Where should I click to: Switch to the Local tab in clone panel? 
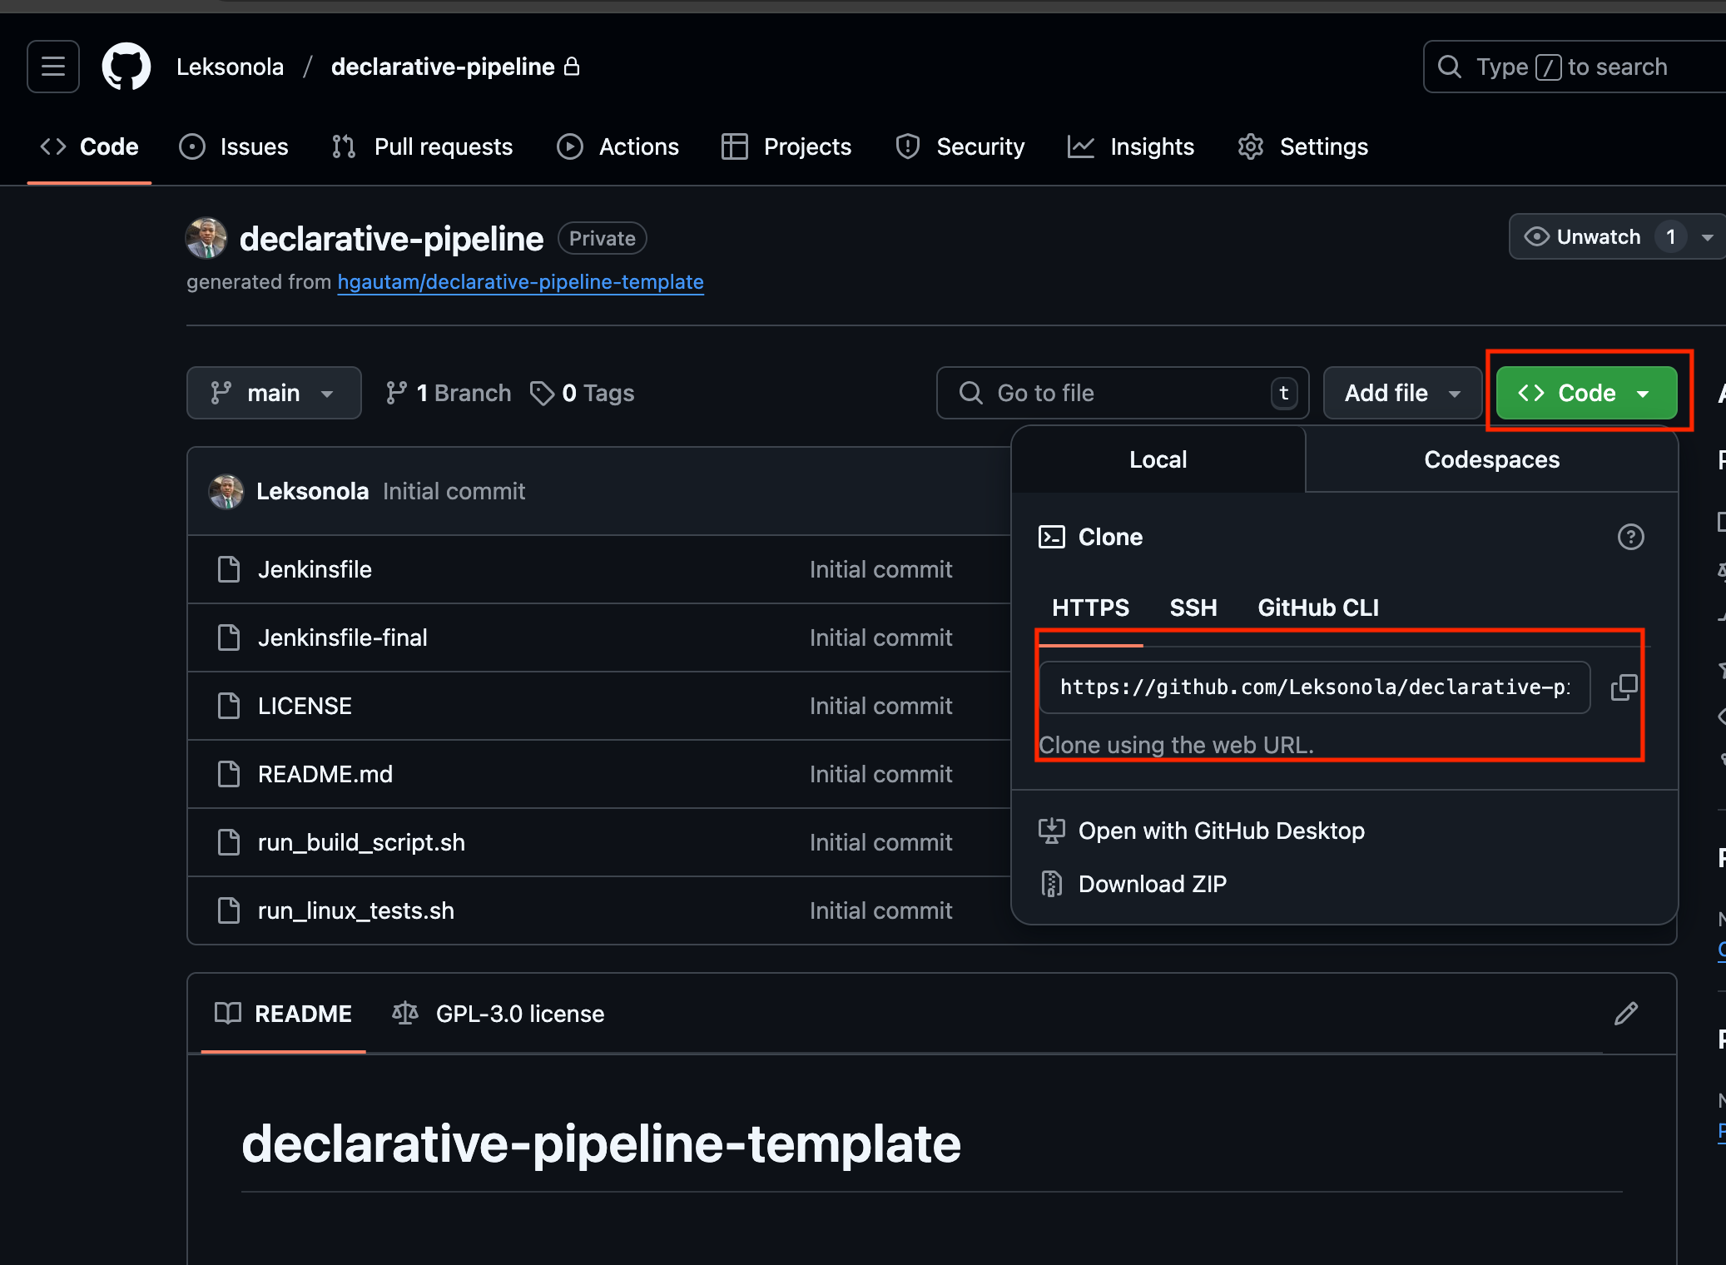[1158, 459]
